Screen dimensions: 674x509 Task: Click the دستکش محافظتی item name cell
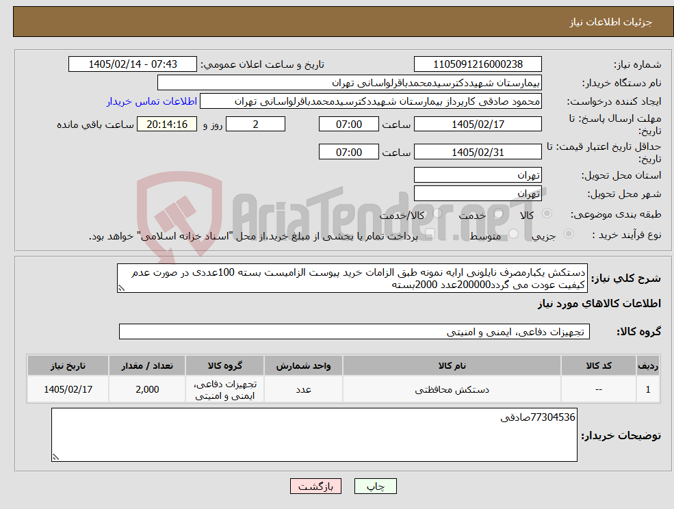click(x=452, y=389)
